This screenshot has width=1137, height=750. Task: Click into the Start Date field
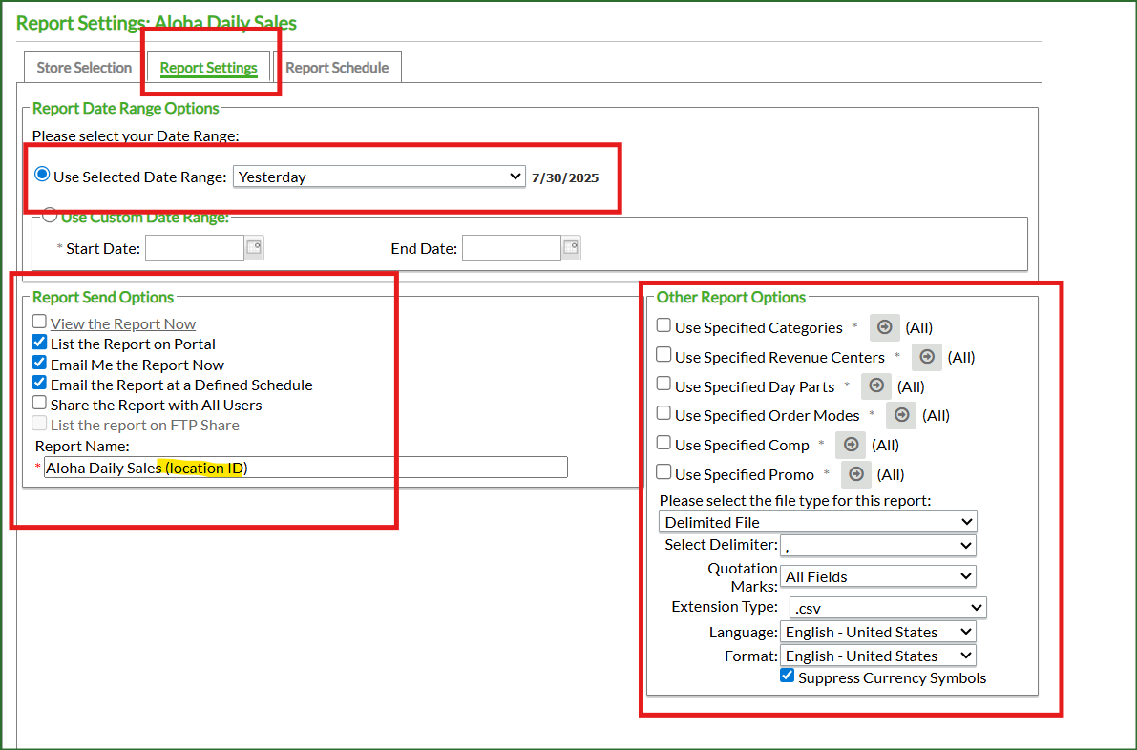tap(195, 248)
